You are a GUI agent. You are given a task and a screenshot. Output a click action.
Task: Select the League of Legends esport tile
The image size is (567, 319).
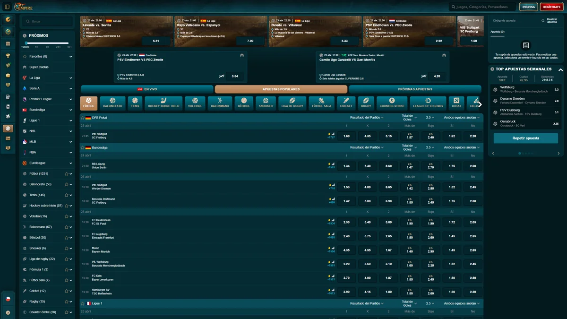[x=428, y=103]
